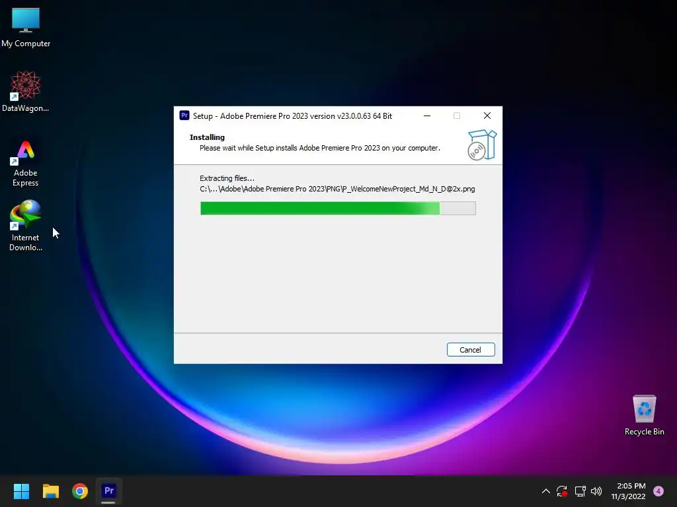This screenshot has width=677, height=507.
Task: Launch Google Chrome from the taskbar
Action: coord(80,491)
